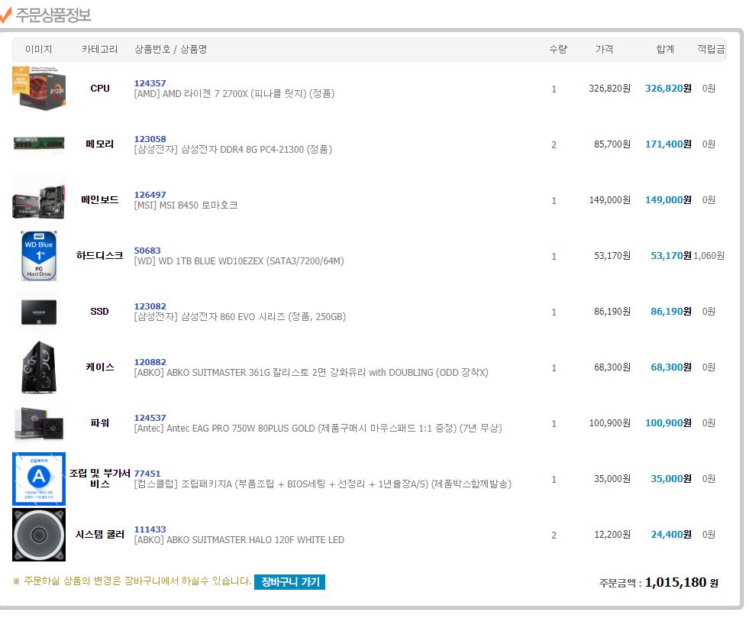Click the 메인보드 category label
The width and height of the screenshot is (749, 618).
tap(100, 200)
